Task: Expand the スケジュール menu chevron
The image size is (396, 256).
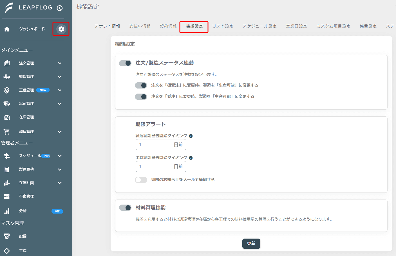Action: tap(60, 156)
